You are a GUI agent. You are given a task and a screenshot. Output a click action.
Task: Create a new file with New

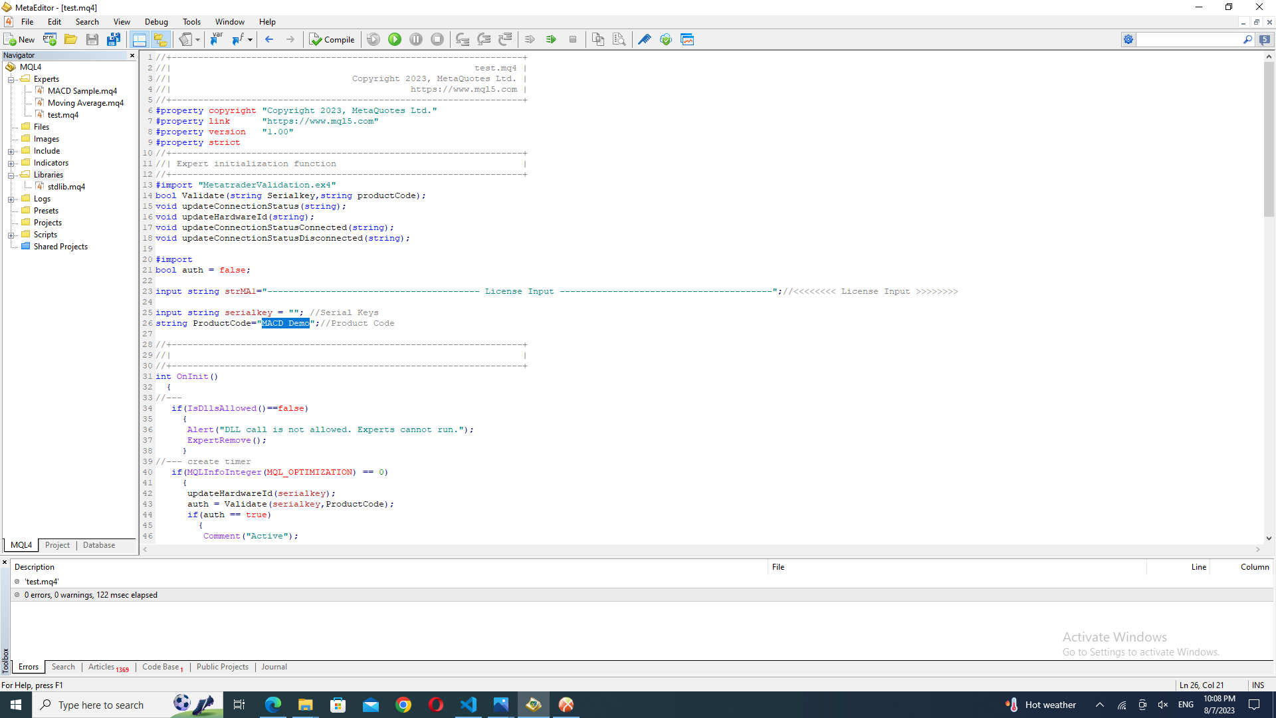coord(19,39)
